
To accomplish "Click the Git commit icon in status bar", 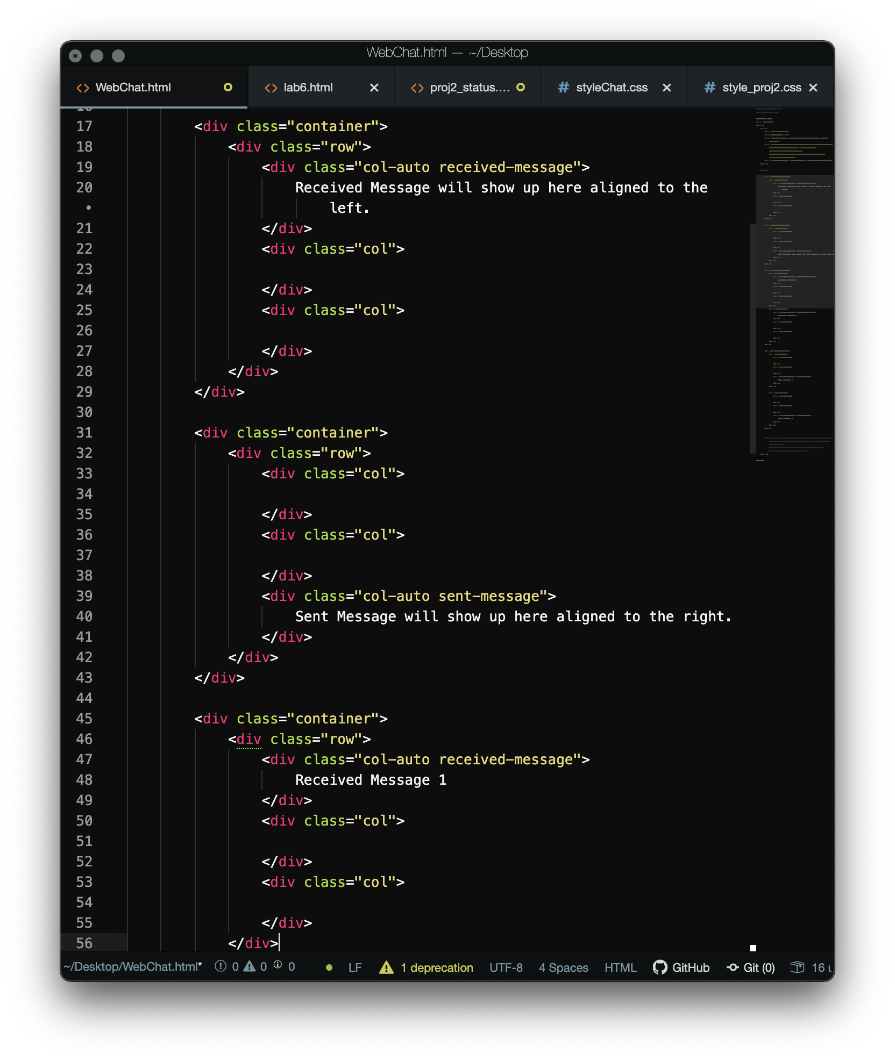I will pyautogui.click(x=733, y=967).
